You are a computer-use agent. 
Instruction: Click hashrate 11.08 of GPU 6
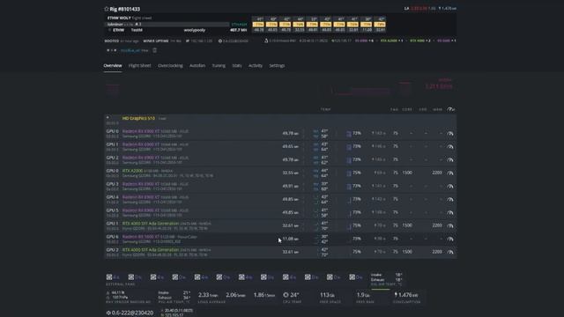290,239
